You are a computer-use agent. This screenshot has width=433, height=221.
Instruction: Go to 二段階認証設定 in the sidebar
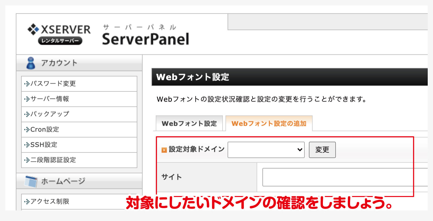pos(53,160)
